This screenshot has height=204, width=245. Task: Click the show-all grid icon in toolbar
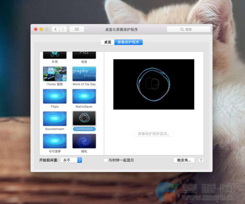pyautogui.click(x=77, y=29)
